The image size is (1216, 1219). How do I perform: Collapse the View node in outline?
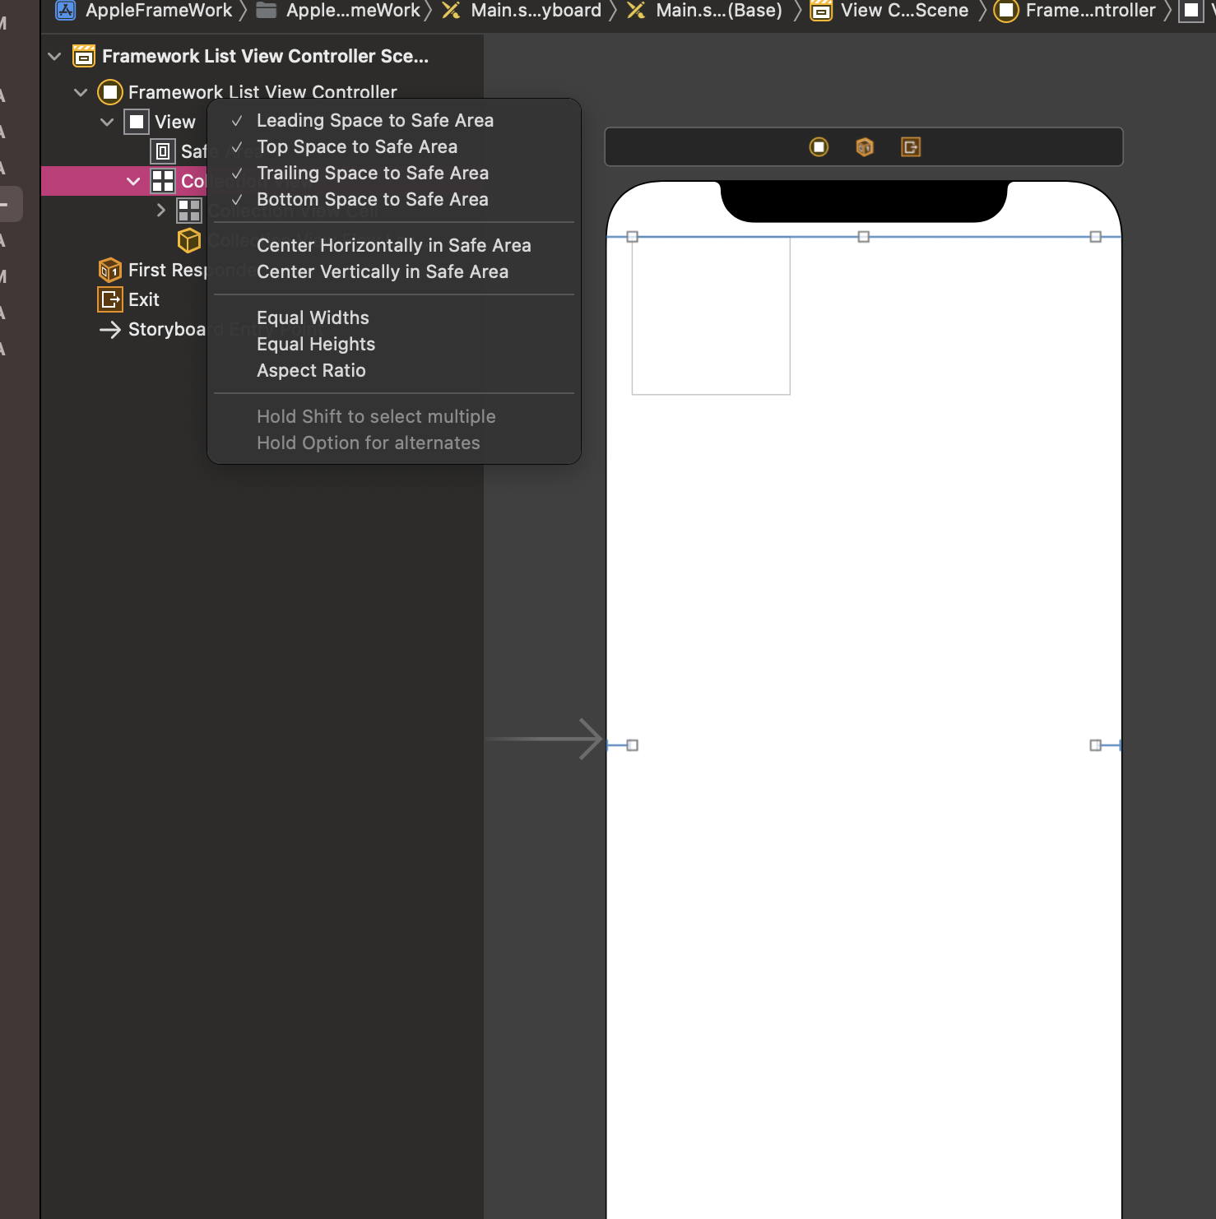(107, 122)
